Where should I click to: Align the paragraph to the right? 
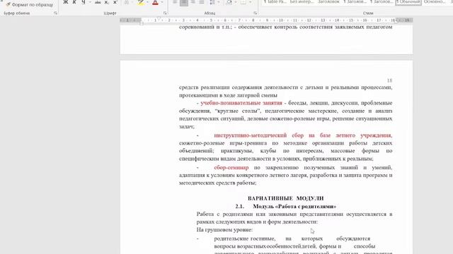[x=193, y=2]
